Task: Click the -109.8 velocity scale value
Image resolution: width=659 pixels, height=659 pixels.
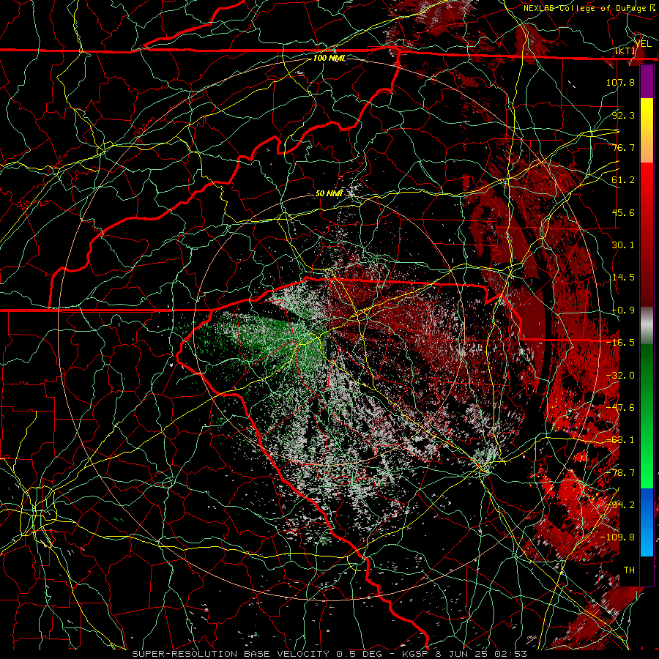Action: click(x=617, y=537)
